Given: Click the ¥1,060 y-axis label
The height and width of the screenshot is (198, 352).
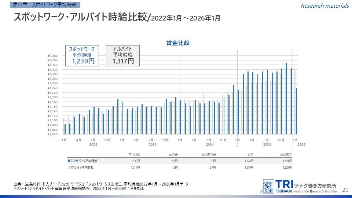Looking at the screenshot, I should click(x=52, y=130).
